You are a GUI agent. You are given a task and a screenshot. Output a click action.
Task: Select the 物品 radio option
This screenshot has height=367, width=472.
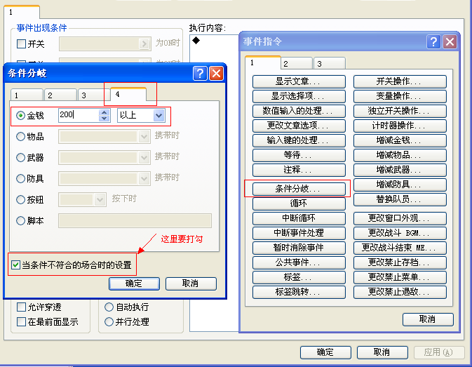pyautogui.click(x=20, y=136)
